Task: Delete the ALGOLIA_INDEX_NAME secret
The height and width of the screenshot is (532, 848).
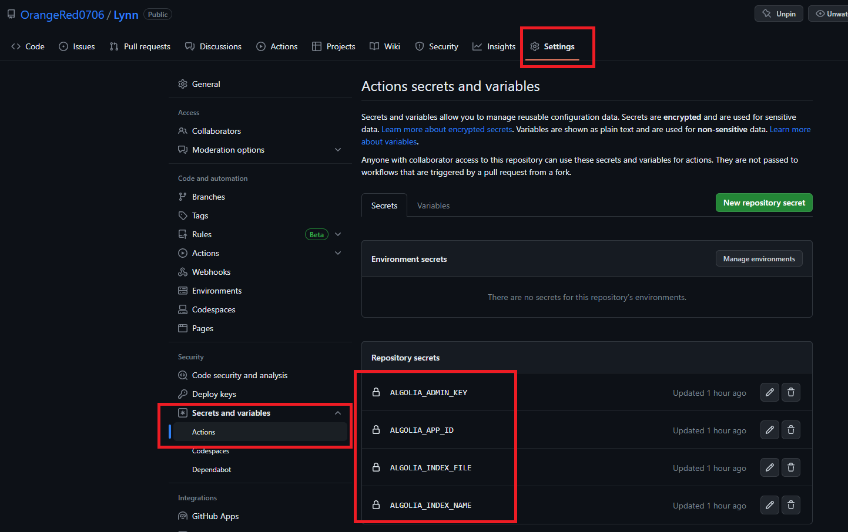Action: 790,505
